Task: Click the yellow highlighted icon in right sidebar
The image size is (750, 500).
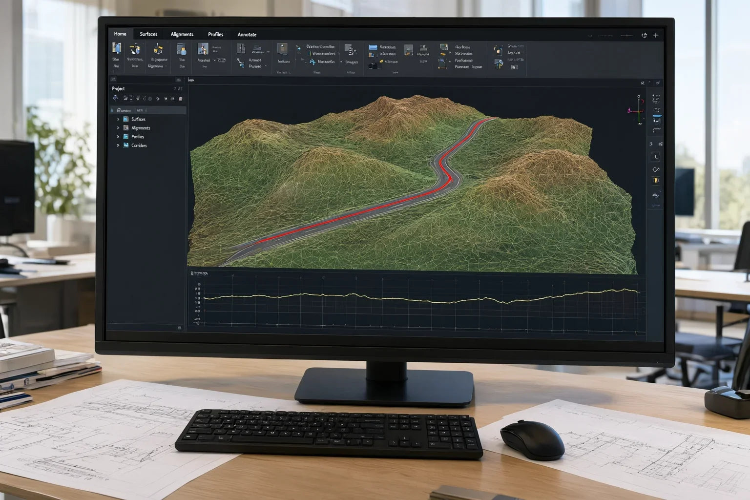Action: point(656,181)
